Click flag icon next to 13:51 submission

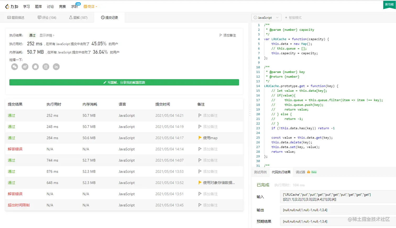click(x=200, y=194)
